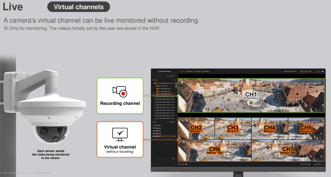Select CAM 10(192.168.111.113) in camera list
Screen dimensions: 331x177
pyautogui.click(x=165, y=118)
